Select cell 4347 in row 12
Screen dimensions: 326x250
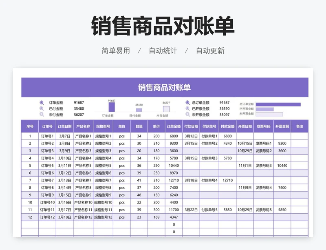[174, 217]
